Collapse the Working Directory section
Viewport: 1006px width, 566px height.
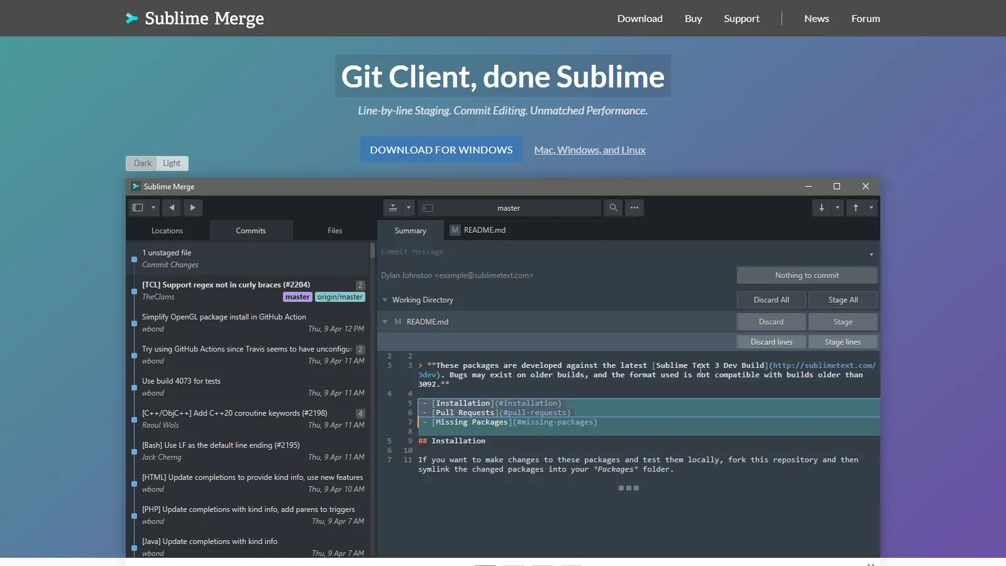(x=385, y=300)
